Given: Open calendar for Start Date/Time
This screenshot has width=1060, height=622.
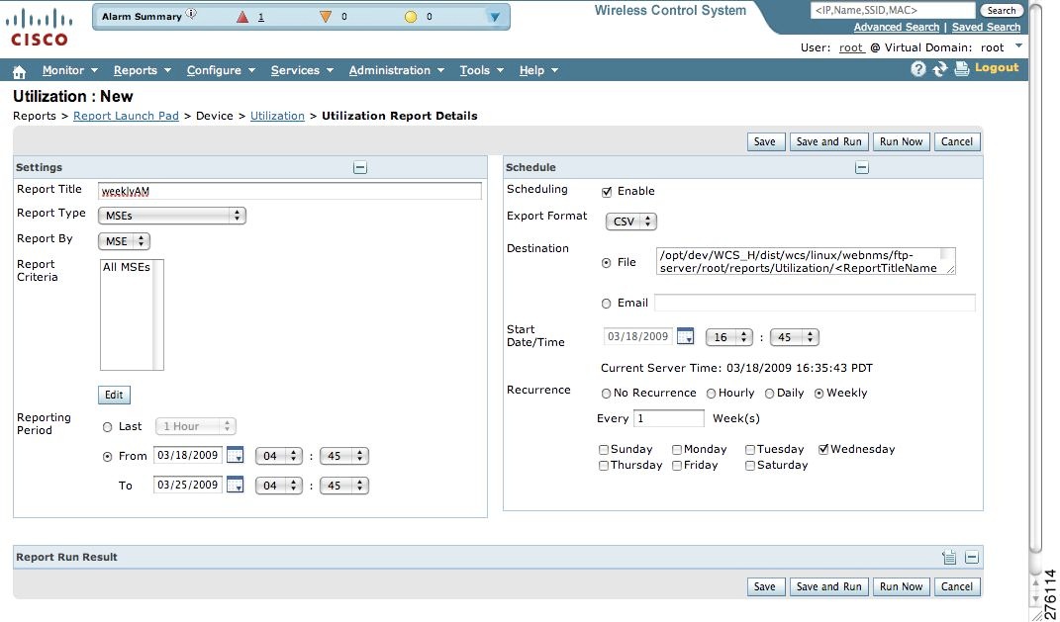Looking at the screenshot, I should pos(685,335).
